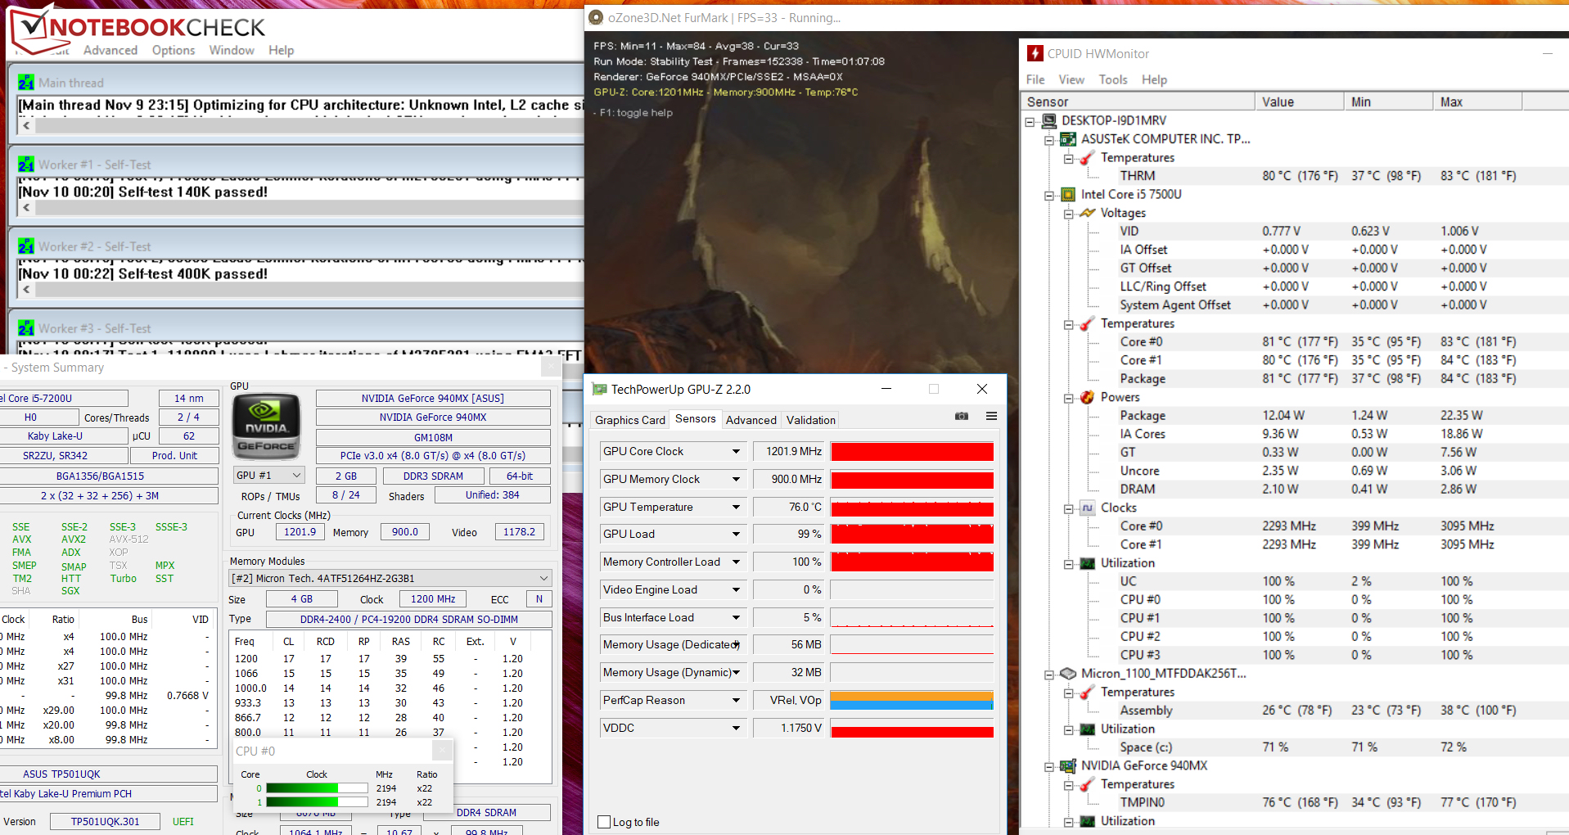Enable the Log to file checkbox
1569x835 pixels.
605,822
